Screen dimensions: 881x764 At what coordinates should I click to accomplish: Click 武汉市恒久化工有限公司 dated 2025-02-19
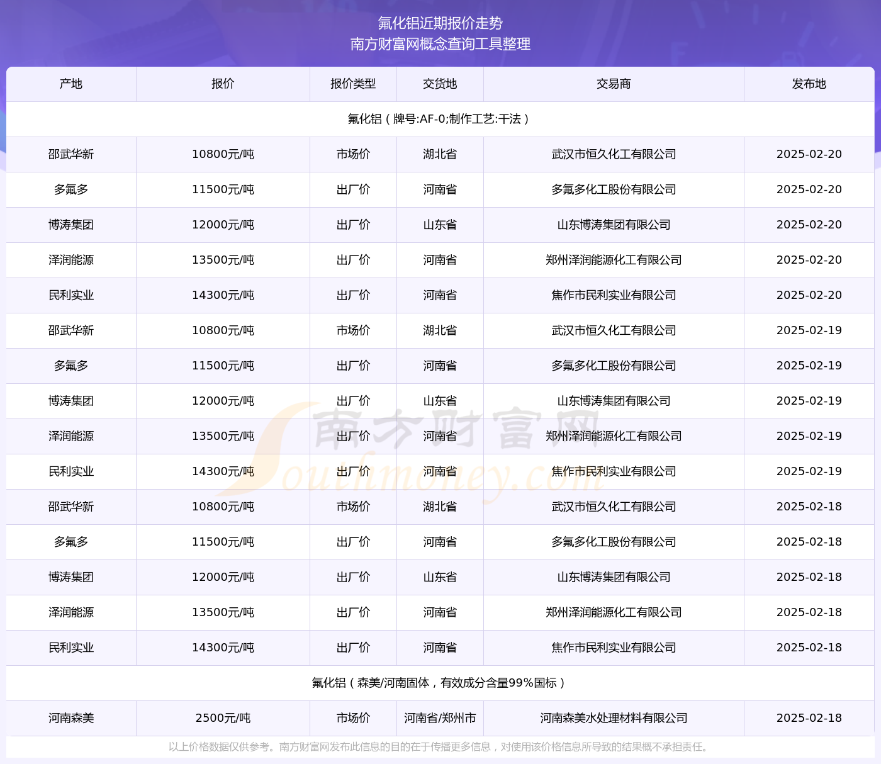pos(614,330)
